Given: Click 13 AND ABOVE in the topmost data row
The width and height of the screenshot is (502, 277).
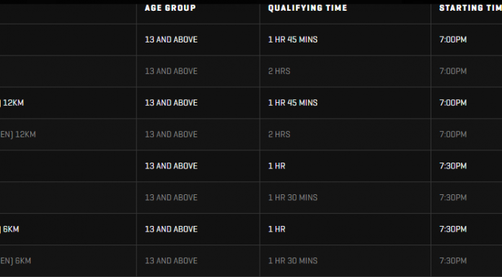Looking at the screenshot, I should (x=171, y=40).
